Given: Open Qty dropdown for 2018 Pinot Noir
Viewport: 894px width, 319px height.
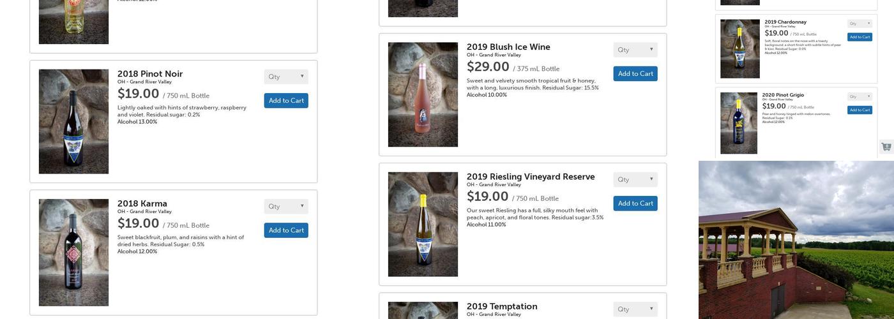Looking at the screenshot, I should 286,77.
